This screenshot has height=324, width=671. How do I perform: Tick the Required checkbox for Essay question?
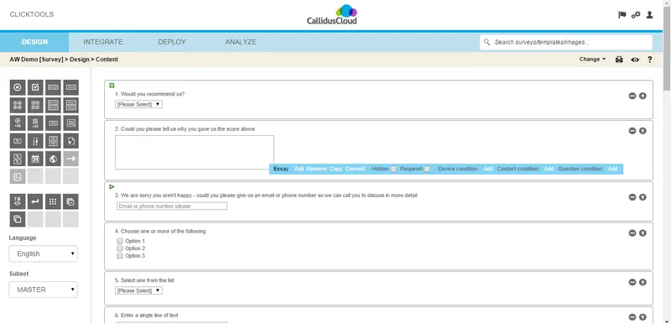click(x=427, y=169)
